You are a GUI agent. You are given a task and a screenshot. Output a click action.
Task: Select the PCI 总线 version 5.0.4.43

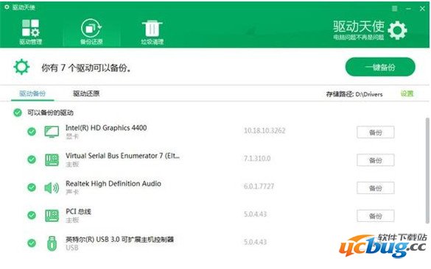(256, 214)
